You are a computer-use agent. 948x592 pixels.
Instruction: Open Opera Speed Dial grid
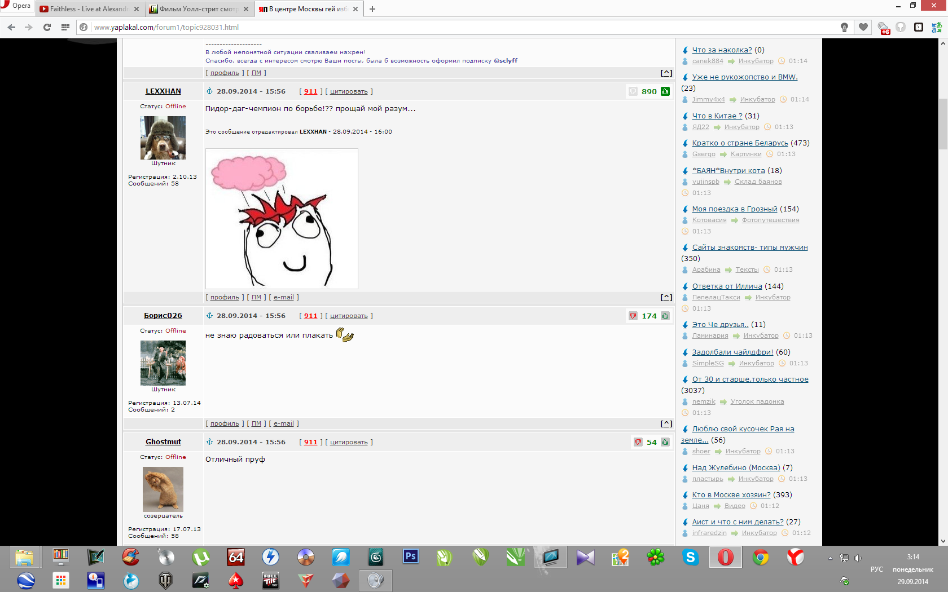point(65,27)
